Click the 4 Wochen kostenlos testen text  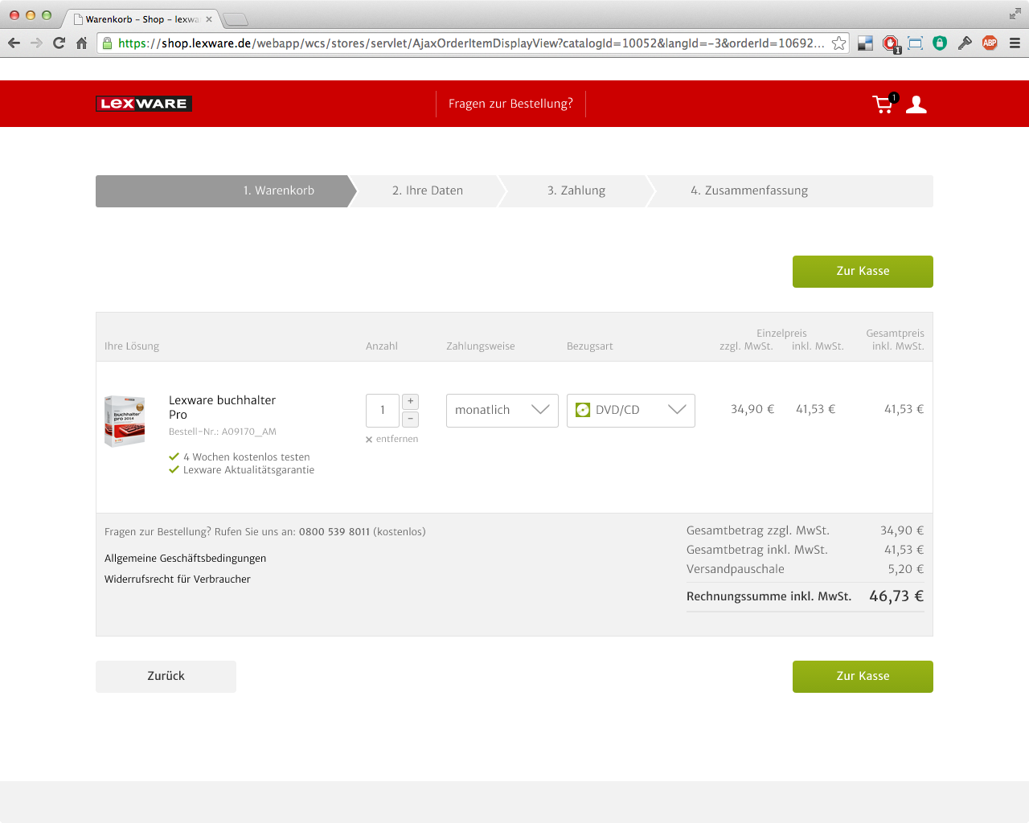(x=246, y=457)
